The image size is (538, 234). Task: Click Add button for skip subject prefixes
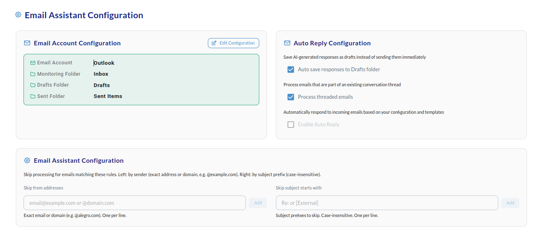coord(510,203)
